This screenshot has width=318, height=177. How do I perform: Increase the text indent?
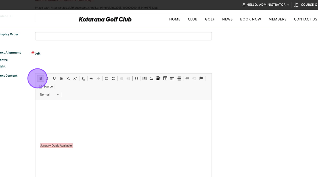[128, 78]
